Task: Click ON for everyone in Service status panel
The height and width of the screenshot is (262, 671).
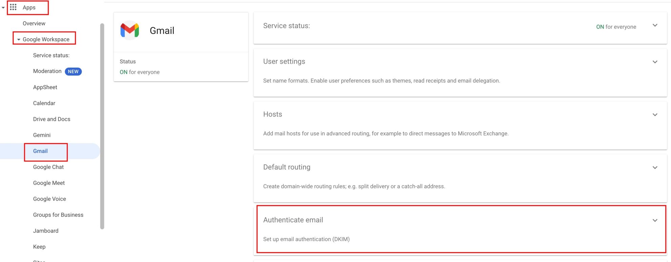Action: [x=616, y=27]
